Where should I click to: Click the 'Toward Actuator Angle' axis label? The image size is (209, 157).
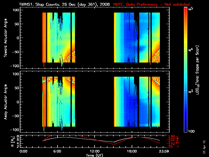[5, 38]
